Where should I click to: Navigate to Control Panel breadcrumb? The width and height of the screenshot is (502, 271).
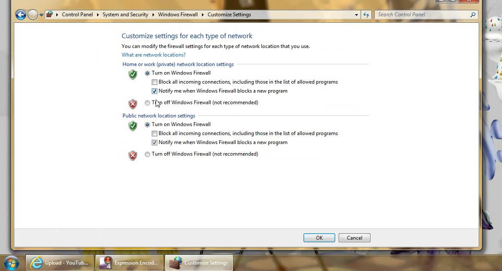tap(77, 15)
